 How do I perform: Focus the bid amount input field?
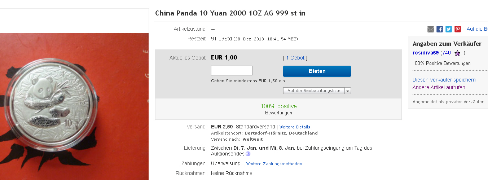[232, 71]
